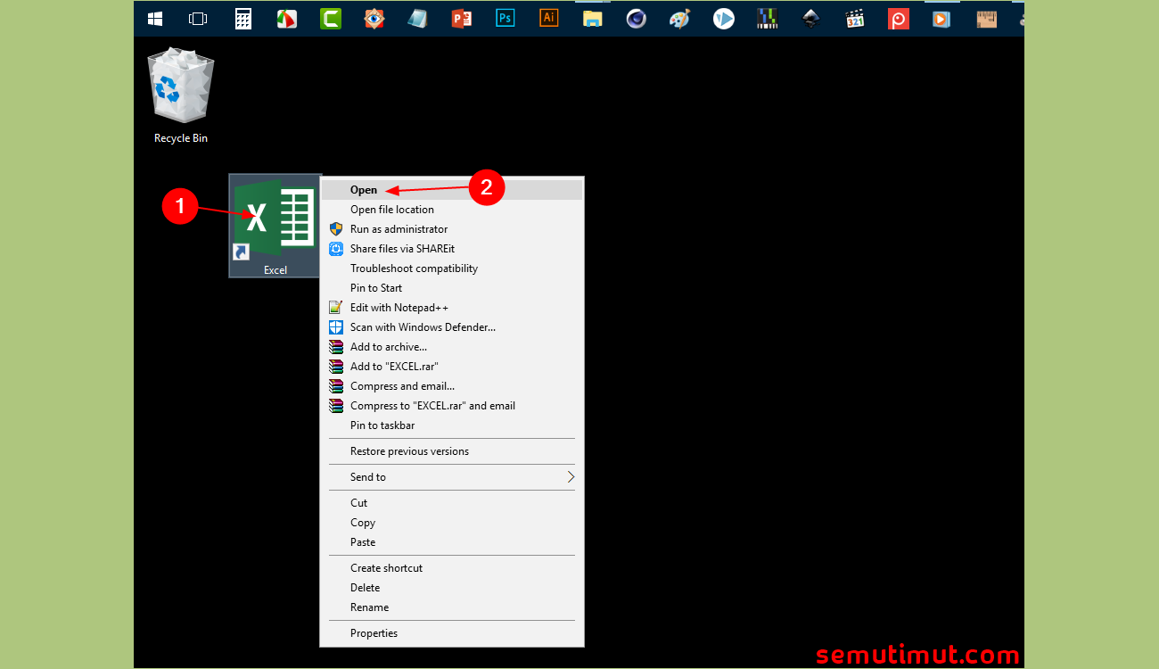This screenshot has height=669, width=1159.
Task: Click the Notepad++ icon in the context menu
Action: pyautogui.click(x=336, y=308)
